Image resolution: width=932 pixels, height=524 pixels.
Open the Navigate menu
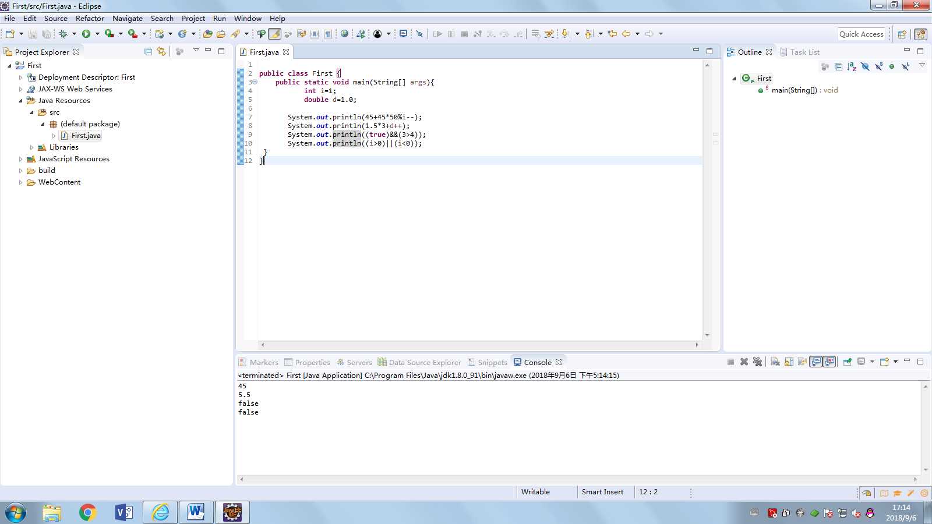click(128, 18)
